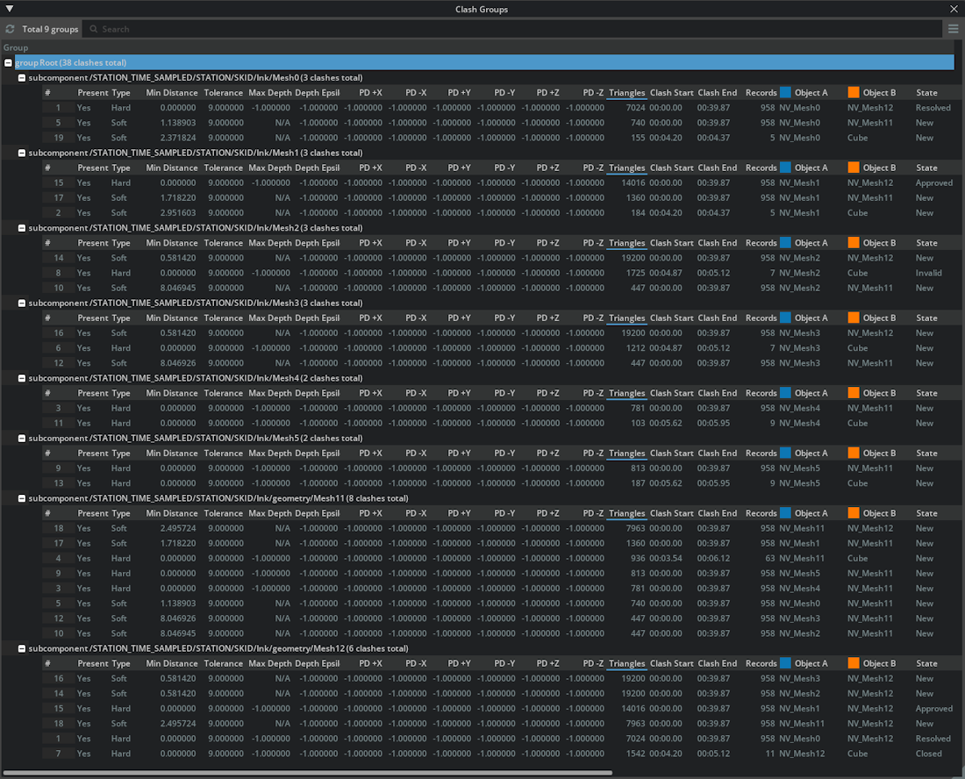This screenshot has width=965, height=779.
Task: Click the orange Object B swatch in Mesh12 group
Action: pyautogui.click(x=854, y=663)
